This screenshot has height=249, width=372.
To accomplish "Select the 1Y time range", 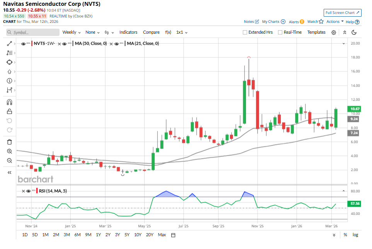I will point(99,235).
